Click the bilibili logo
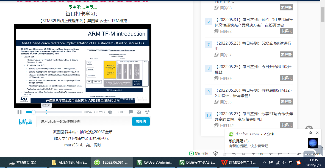325x168 pixels. [25, 121]
